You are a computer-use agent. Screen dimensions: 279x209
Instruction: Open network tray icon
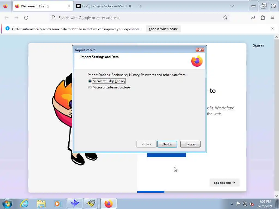(x=245, y=204)
